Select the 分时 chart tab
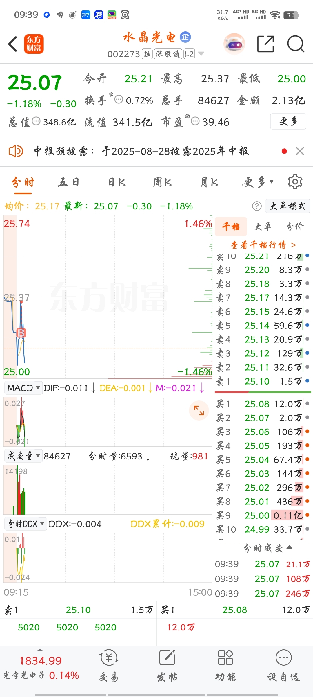Viewport: 313px width, 697px height. [x=23, y=183]
